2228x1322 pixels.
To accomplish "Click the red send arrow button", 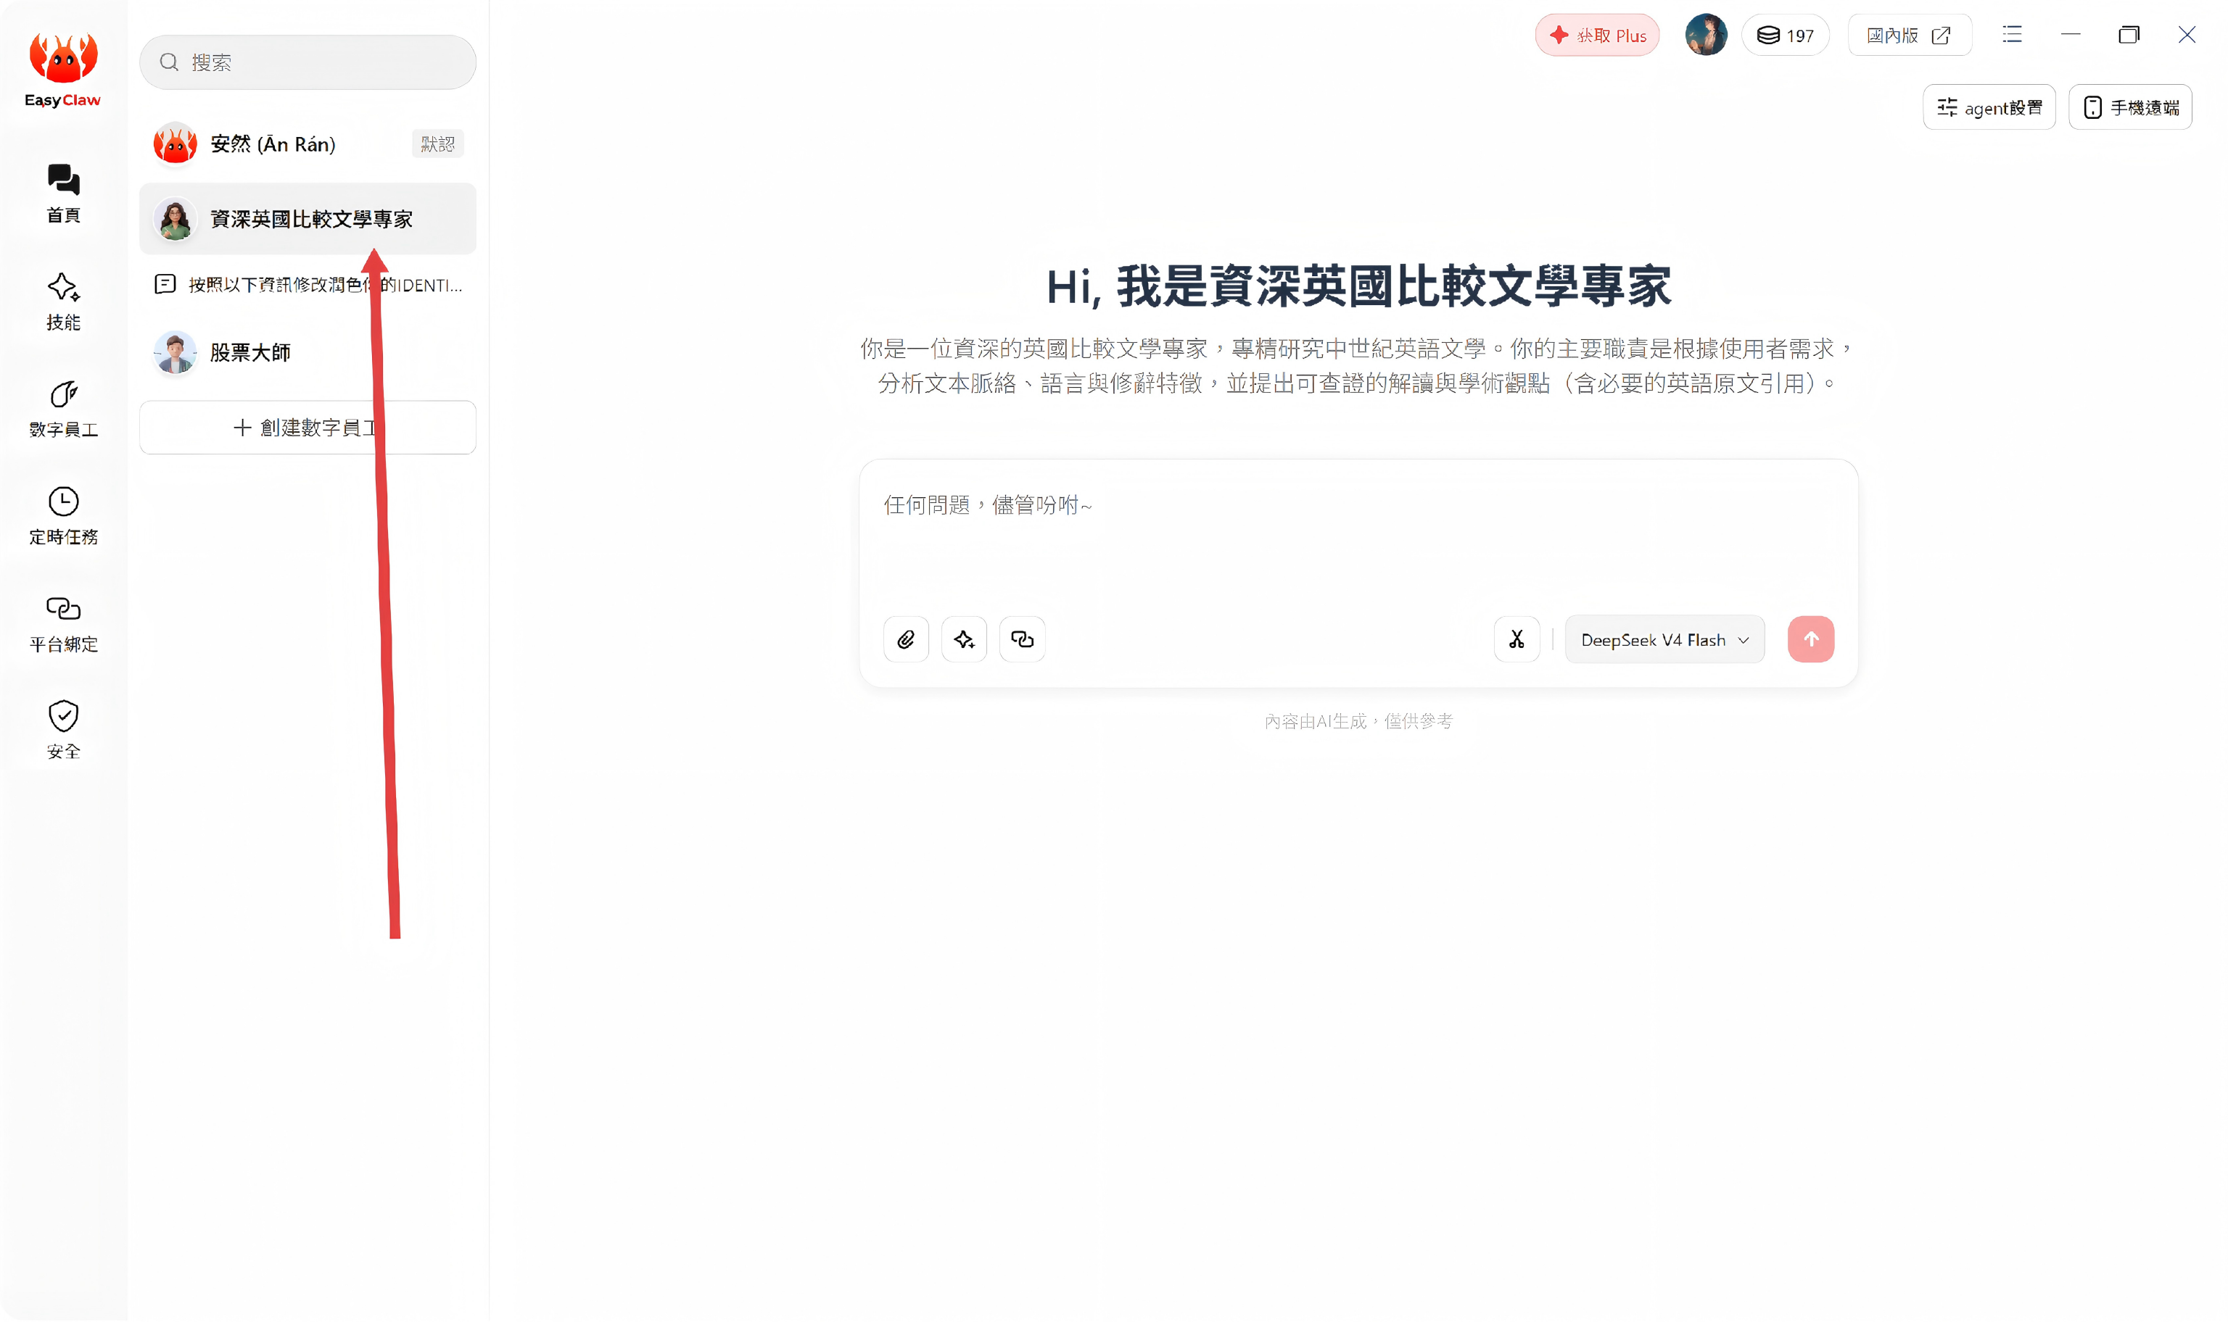I will (x=1811, y=640).
